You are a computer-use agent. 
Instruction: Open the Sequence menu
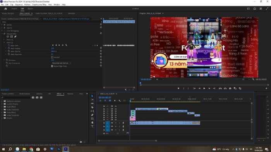pyautogui.click(x=19, y=5)
